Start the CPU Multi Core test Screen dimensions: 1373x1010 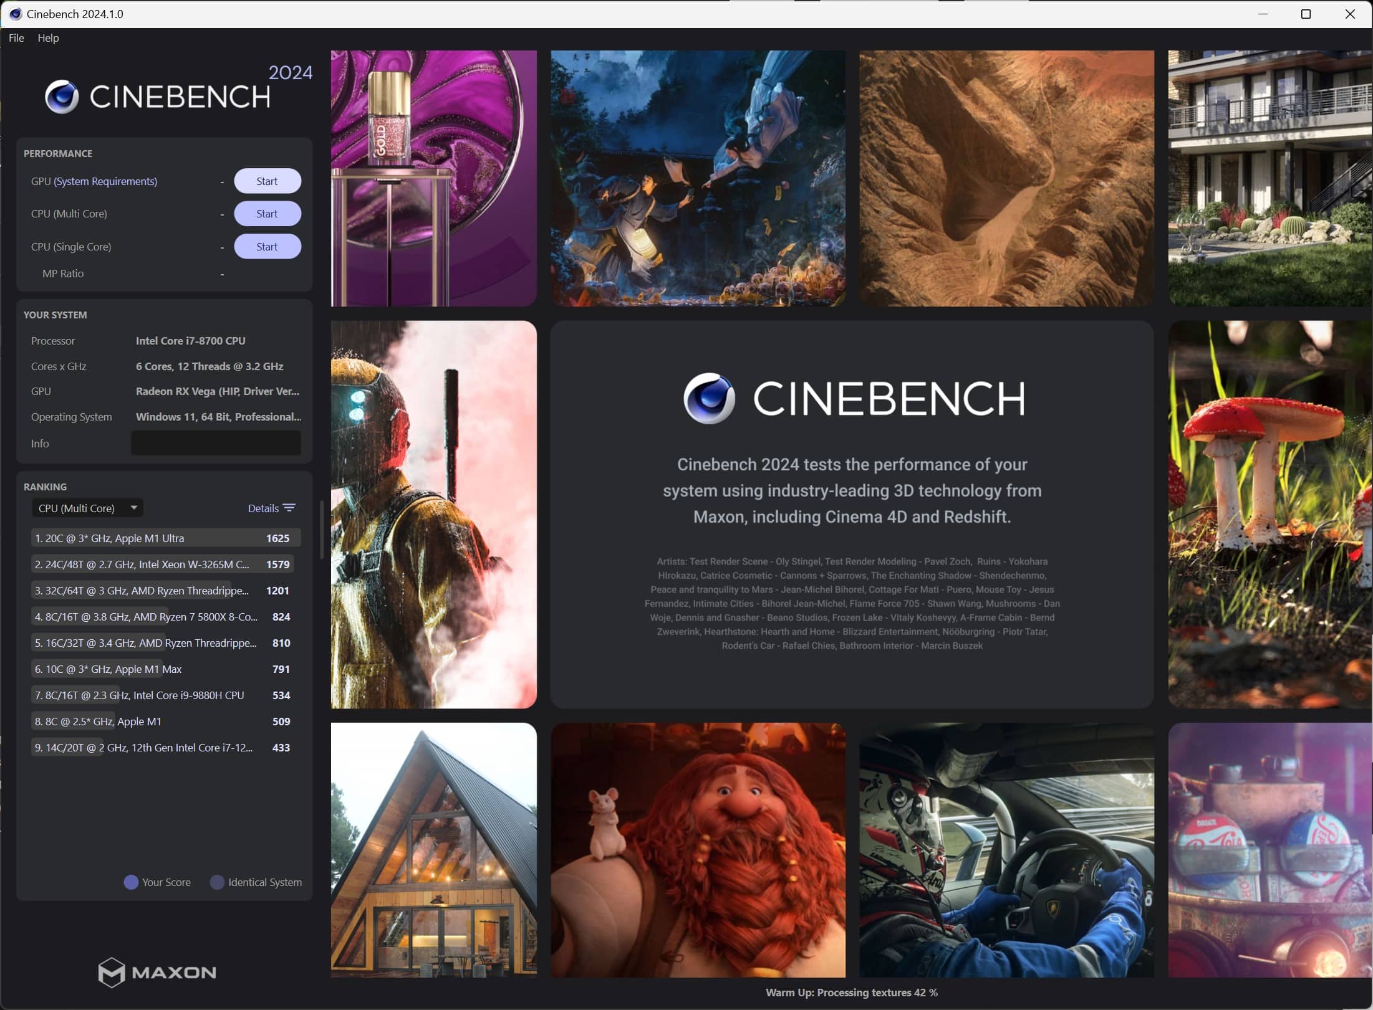[267, 214]
